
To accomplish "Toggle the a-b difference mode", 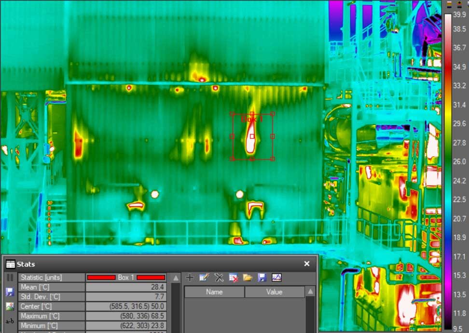I will [10, 321].
